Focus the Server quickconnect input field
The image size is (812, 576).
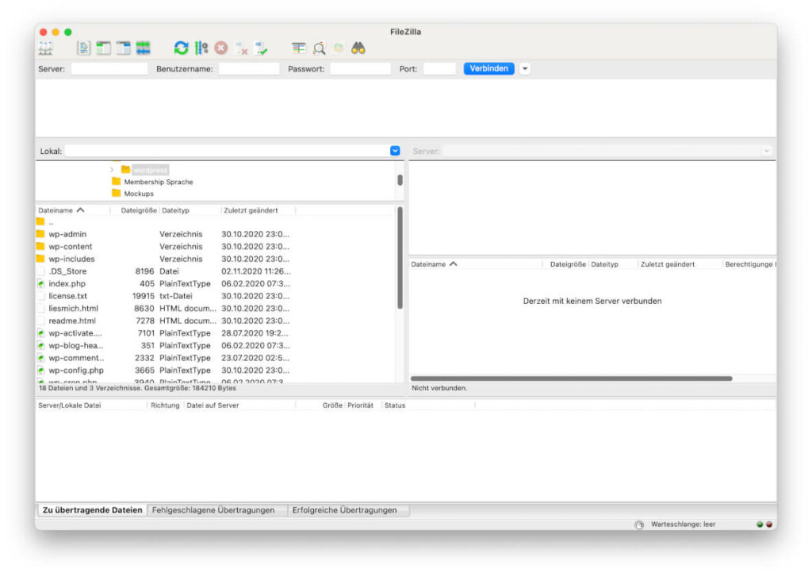tap(109, 68)
